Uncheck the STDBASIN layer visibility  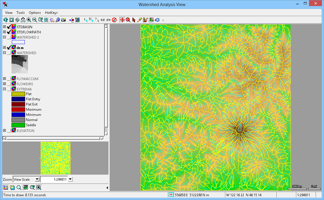(x=9, y=27)
